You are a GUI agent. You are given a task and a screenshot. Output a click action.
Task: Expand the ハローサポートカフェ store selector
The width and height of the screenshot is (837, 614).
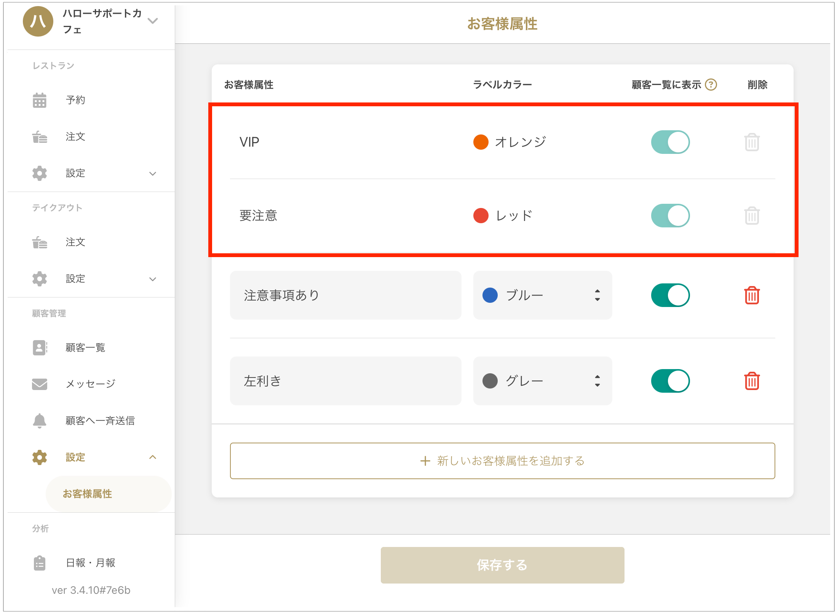(153, 21)
